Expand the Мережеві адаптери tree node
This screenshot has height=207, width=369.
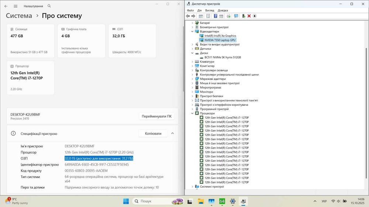point(192,79)
